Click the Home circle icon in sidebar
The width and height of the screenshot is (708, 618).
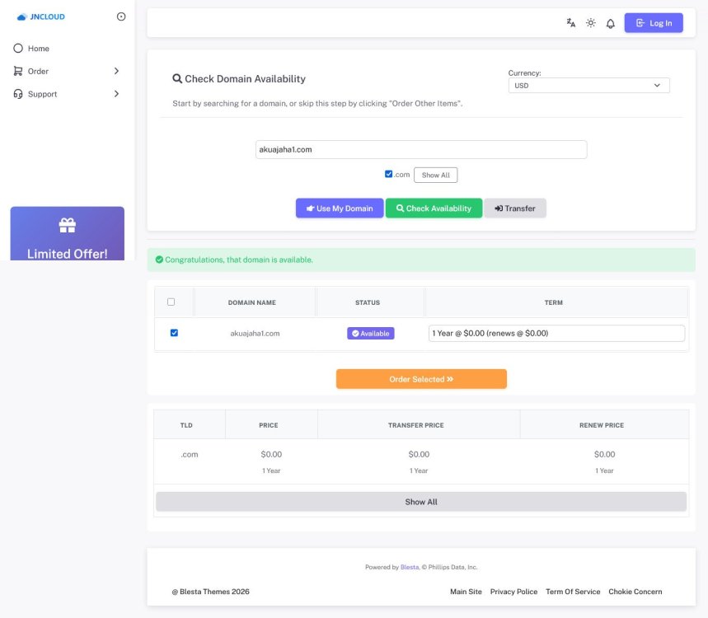tap(18, 49)
